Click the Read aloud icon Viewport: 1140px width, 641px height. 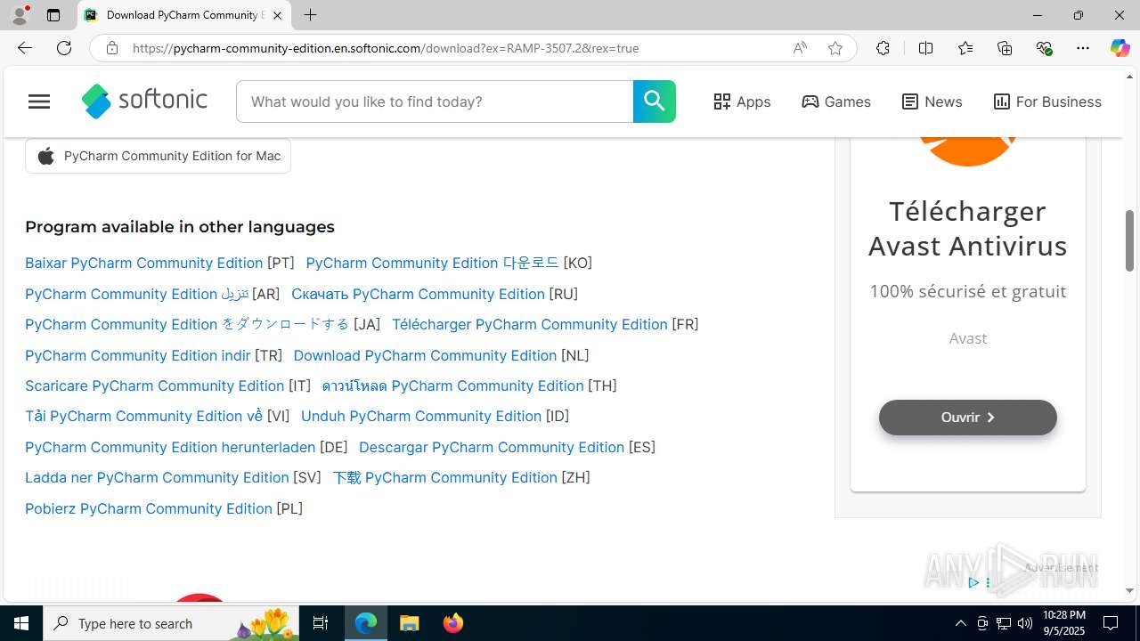click(x=800, y=48)
